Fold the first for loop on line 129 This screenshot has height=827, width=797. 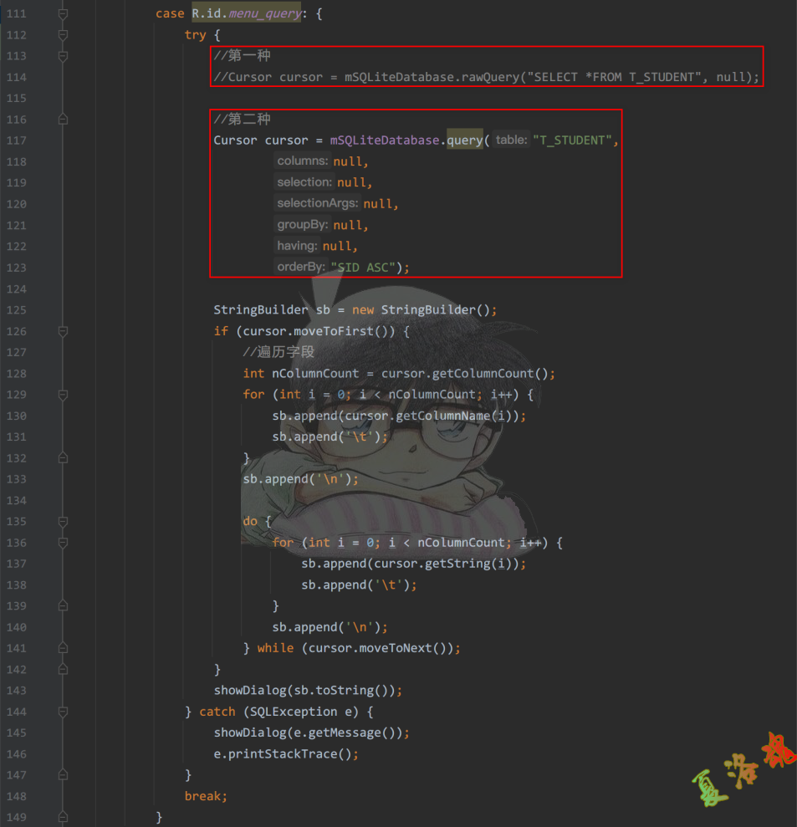[x=63, y=395]
